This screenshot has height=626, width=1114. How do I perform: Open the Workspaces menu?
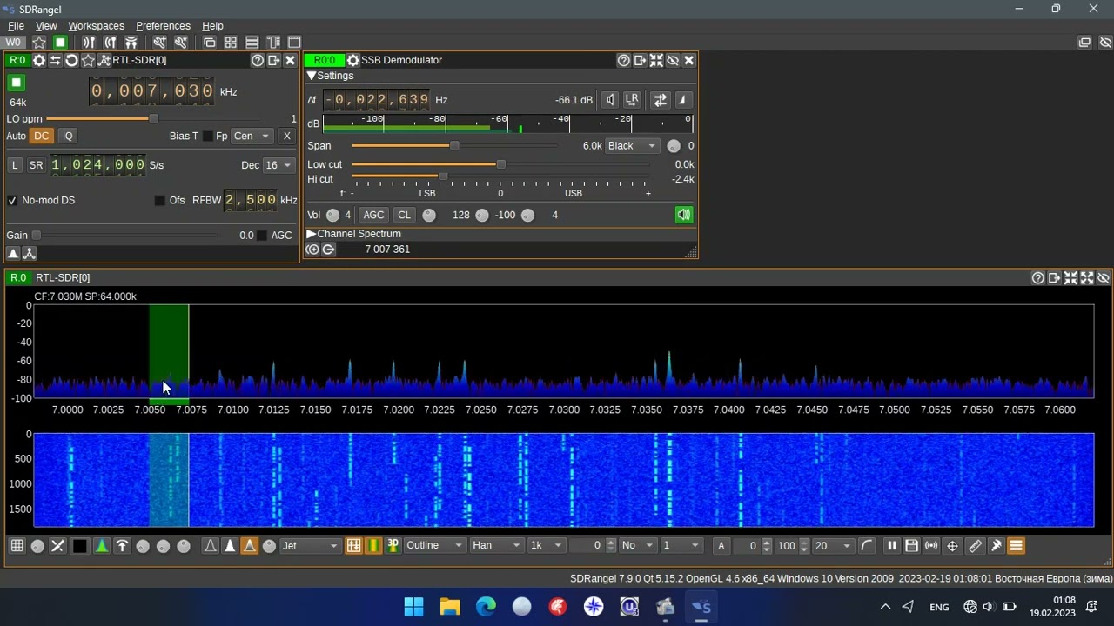tap(96, 26)
